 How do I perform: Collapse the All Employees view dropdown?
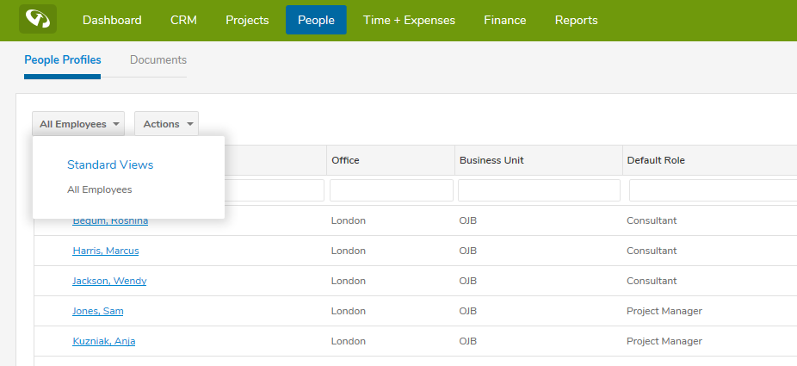pyautogui.click(x=78, y=124)
